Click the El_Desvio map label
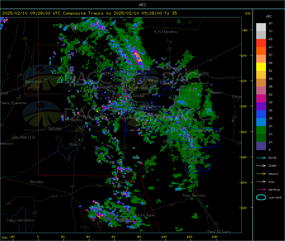The width and height of the screenshot is (285, 241). pos(74,120)
